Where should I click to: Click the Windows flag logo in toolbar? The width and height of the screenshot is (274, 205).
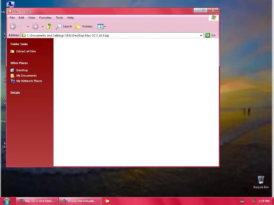click(x=214, y=18)
